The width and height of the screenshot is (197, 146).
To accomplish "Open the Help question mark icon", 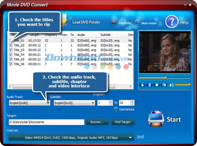I will click(x=172, y=22).
